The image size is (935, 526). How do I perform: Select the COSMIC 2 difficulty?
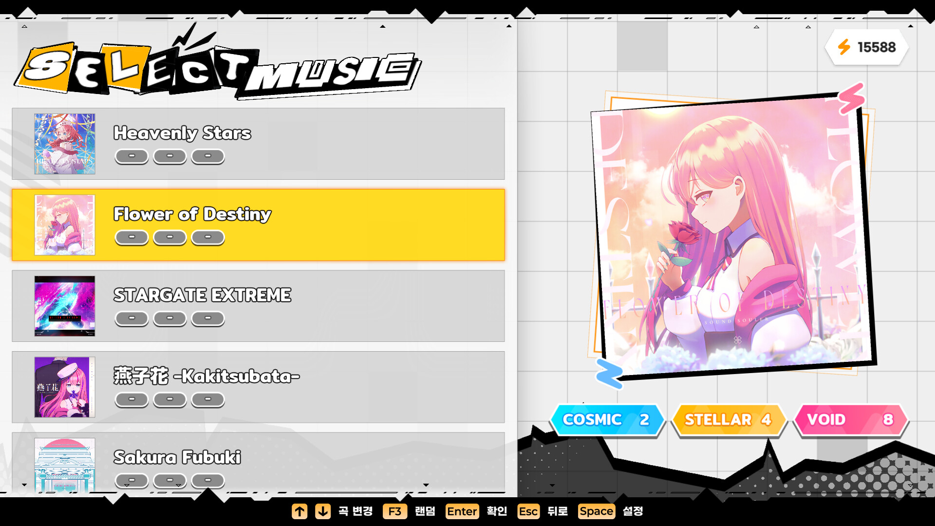pos(607,419)
